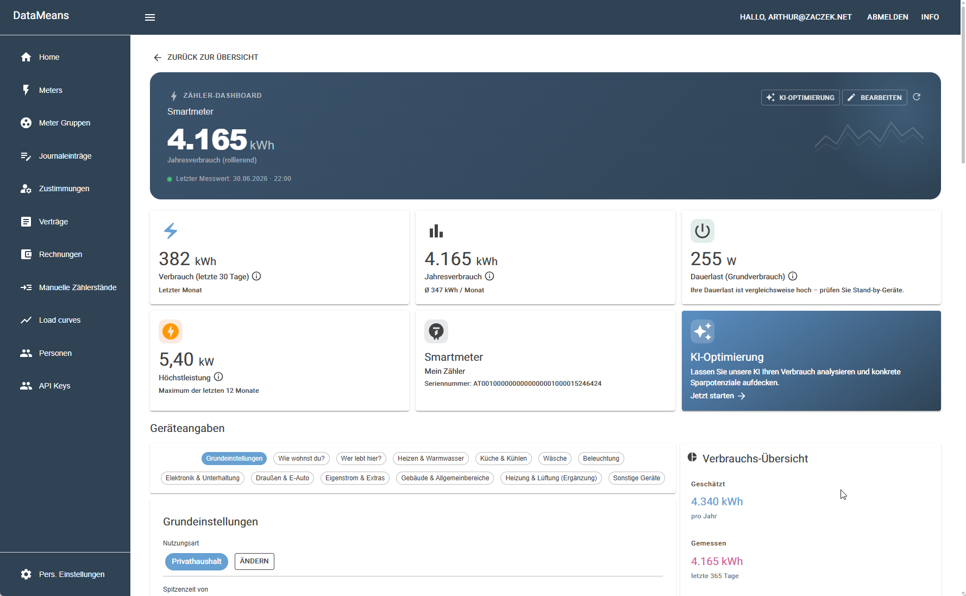Show info icon next to Höchstleistung
Viewport: 966px width, 596px height.
click(x=218, y=377)
